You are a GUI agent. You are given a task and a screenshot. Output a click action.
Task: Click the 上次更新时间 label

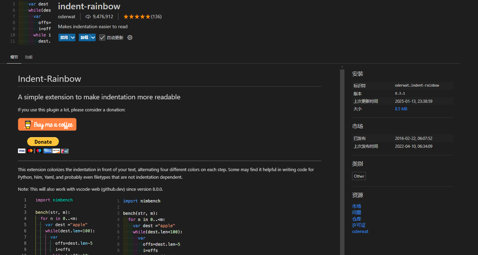tap(365, 101)
